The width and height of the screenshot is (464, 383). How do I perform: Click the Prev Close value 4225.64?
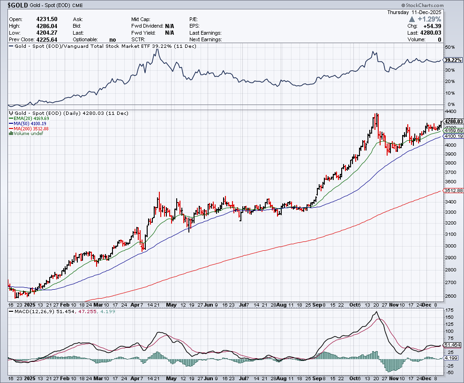(x=47, y=40)
